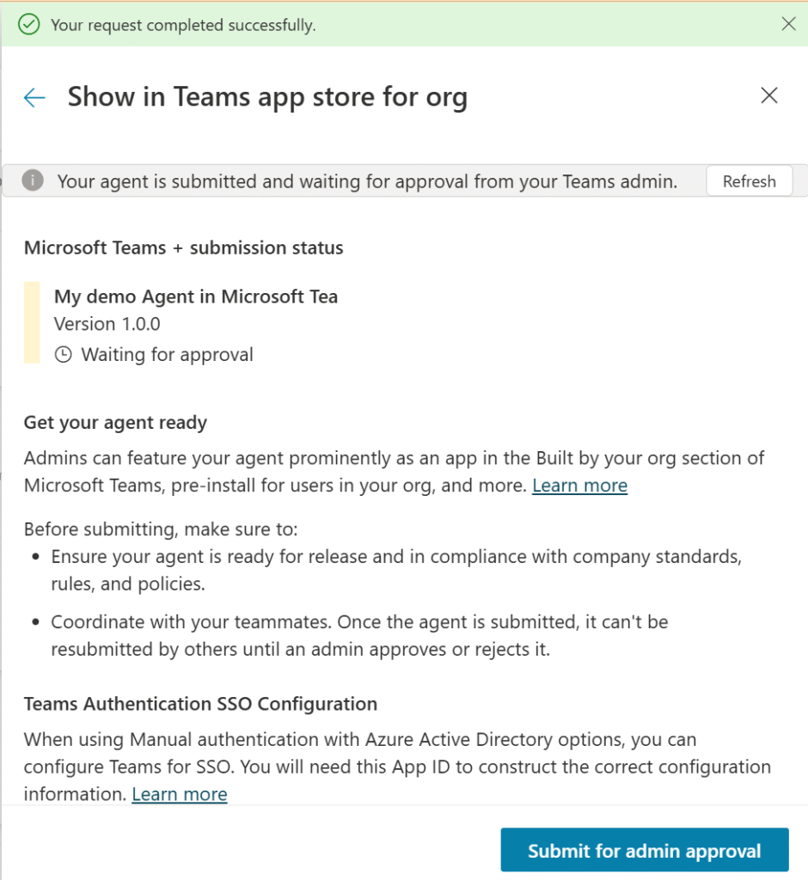Screen dimensions: 808x880
Task: Click the green success checkmark icon
Action: pos(28,25)
